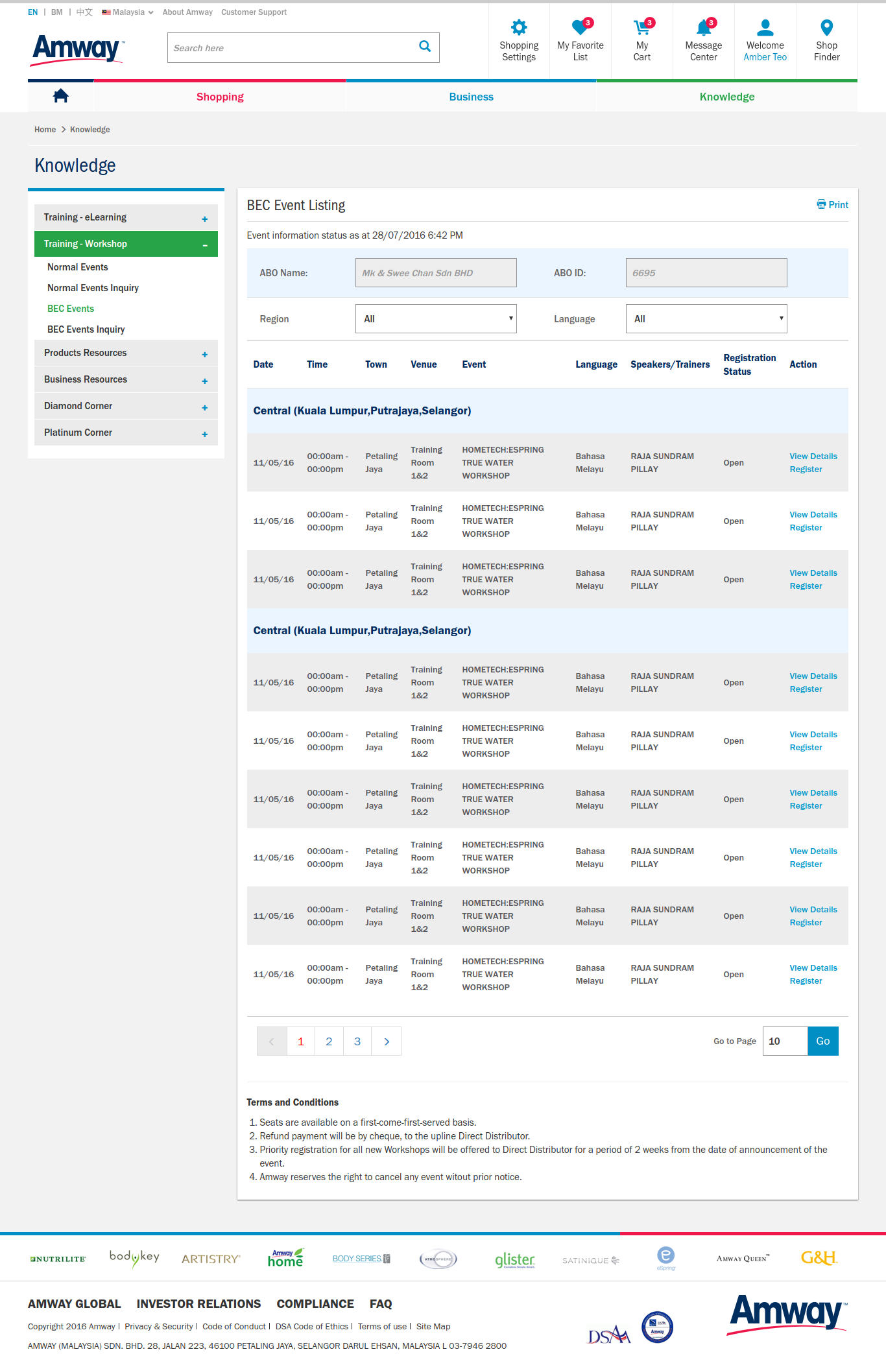Click the ABO Name field
886x1365 pixels.
[x=436, y=273]
